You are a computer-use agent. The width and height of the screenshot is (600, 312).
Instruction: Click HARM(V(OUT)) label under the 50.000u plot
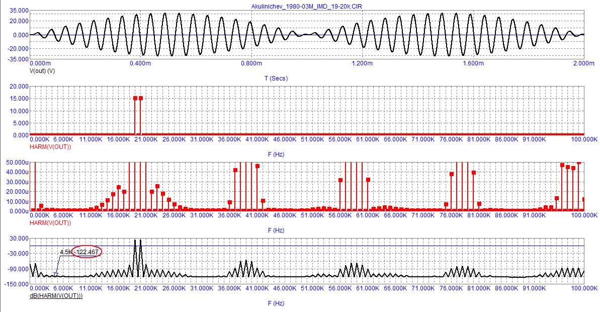[50, 223]
